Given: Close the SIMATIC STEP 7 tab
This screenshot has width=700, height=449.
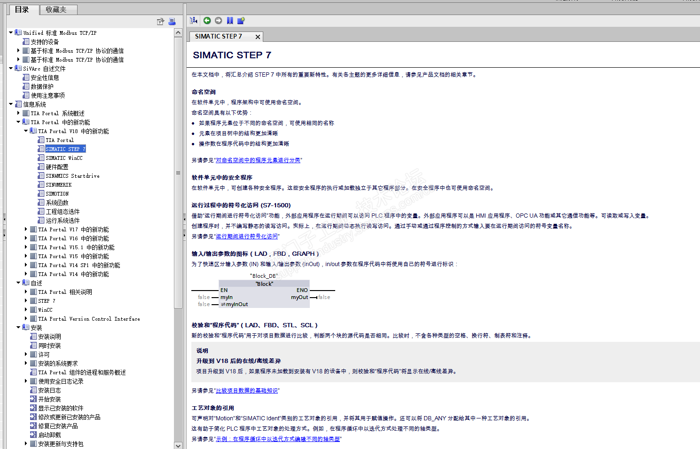Looking at the screenshot, I should tap(258, 37).
